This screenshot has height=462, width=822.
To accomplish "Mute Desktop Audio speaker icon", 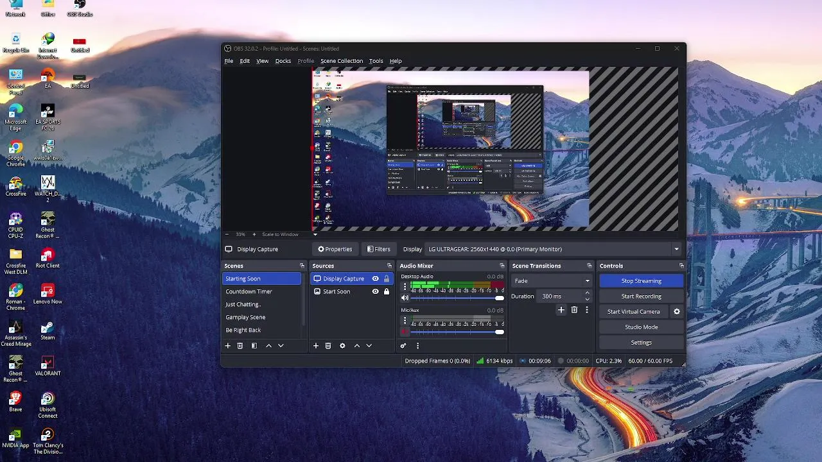I will 405,298.
